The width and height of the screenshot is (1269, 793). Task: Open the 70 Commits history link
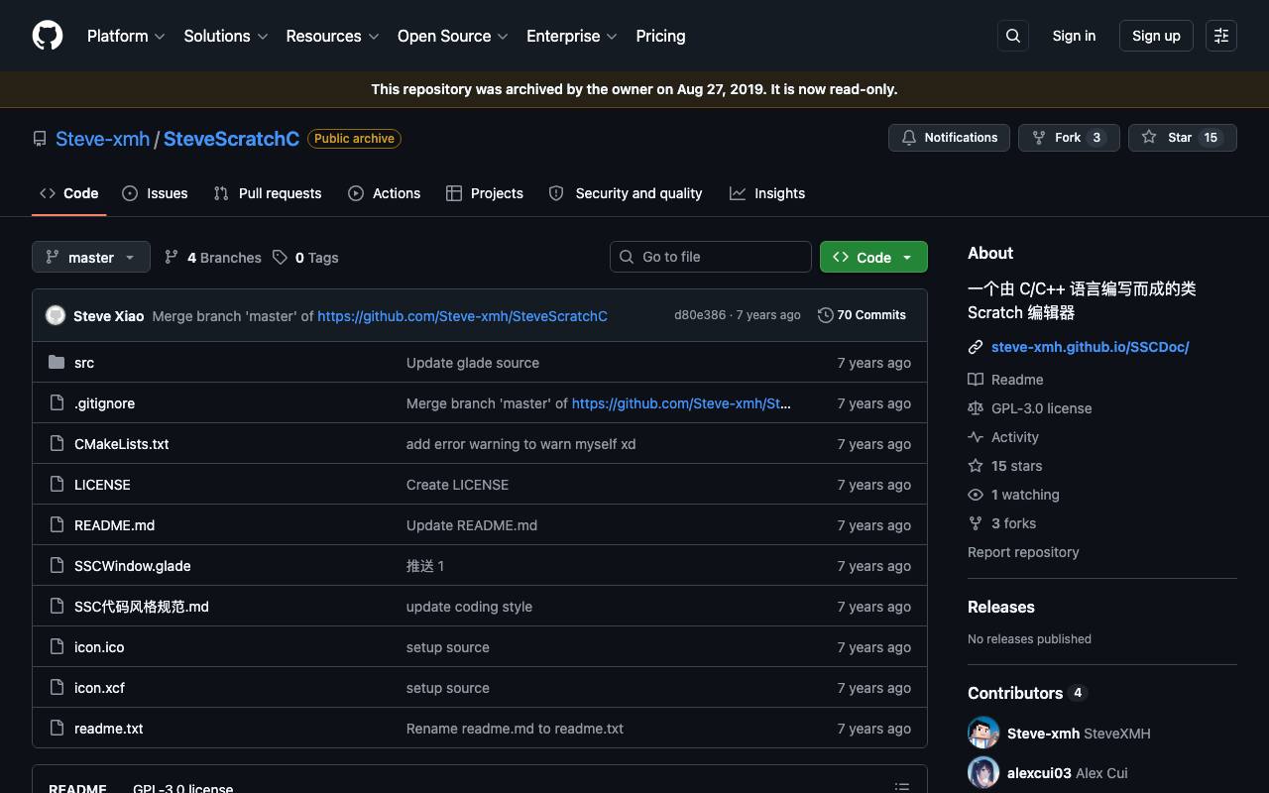tap(862, 315)
